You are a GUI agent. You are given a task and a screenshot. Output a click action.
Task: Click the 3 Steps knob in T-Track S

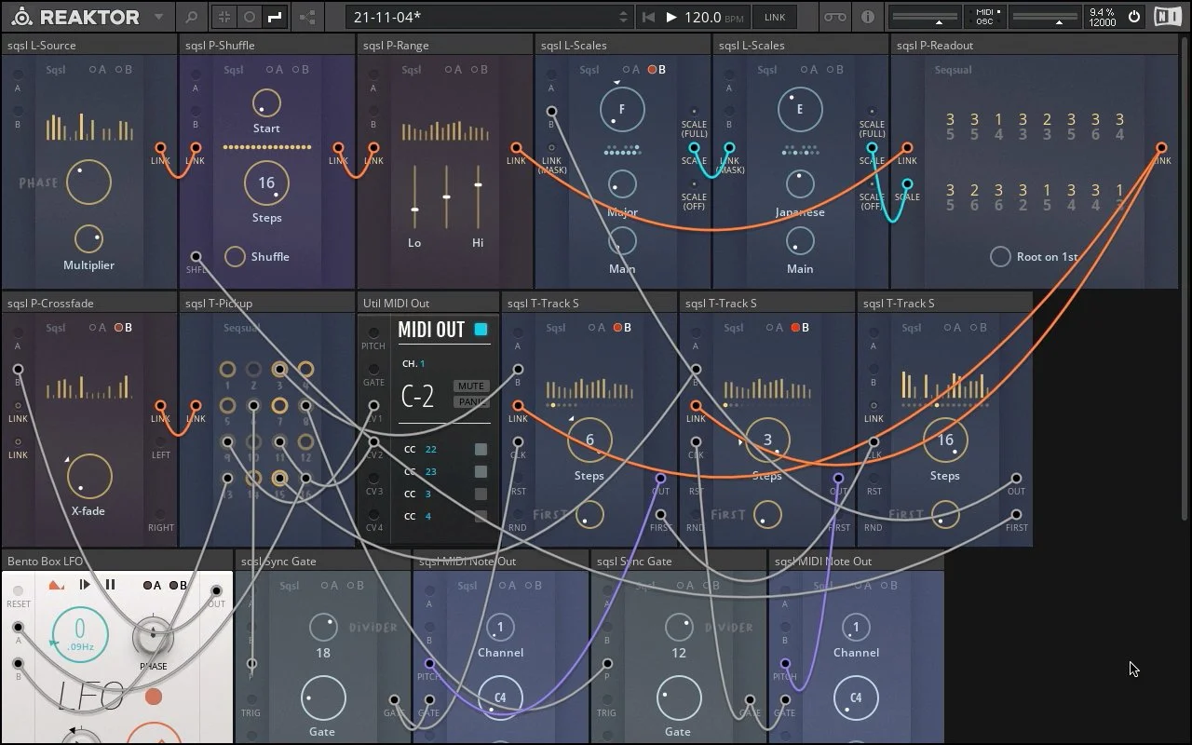click(x=767, y=440)
